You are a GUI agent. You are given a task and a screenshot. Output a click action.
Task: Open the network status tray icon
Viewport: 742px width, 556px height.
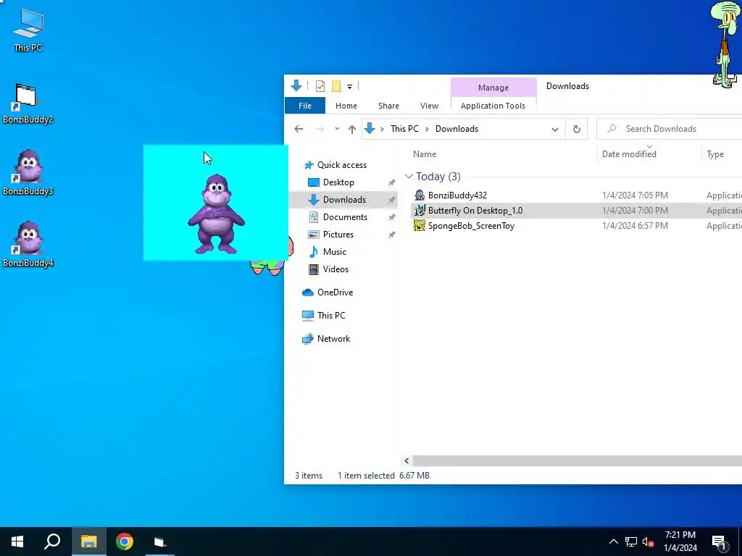pos(631,542)
